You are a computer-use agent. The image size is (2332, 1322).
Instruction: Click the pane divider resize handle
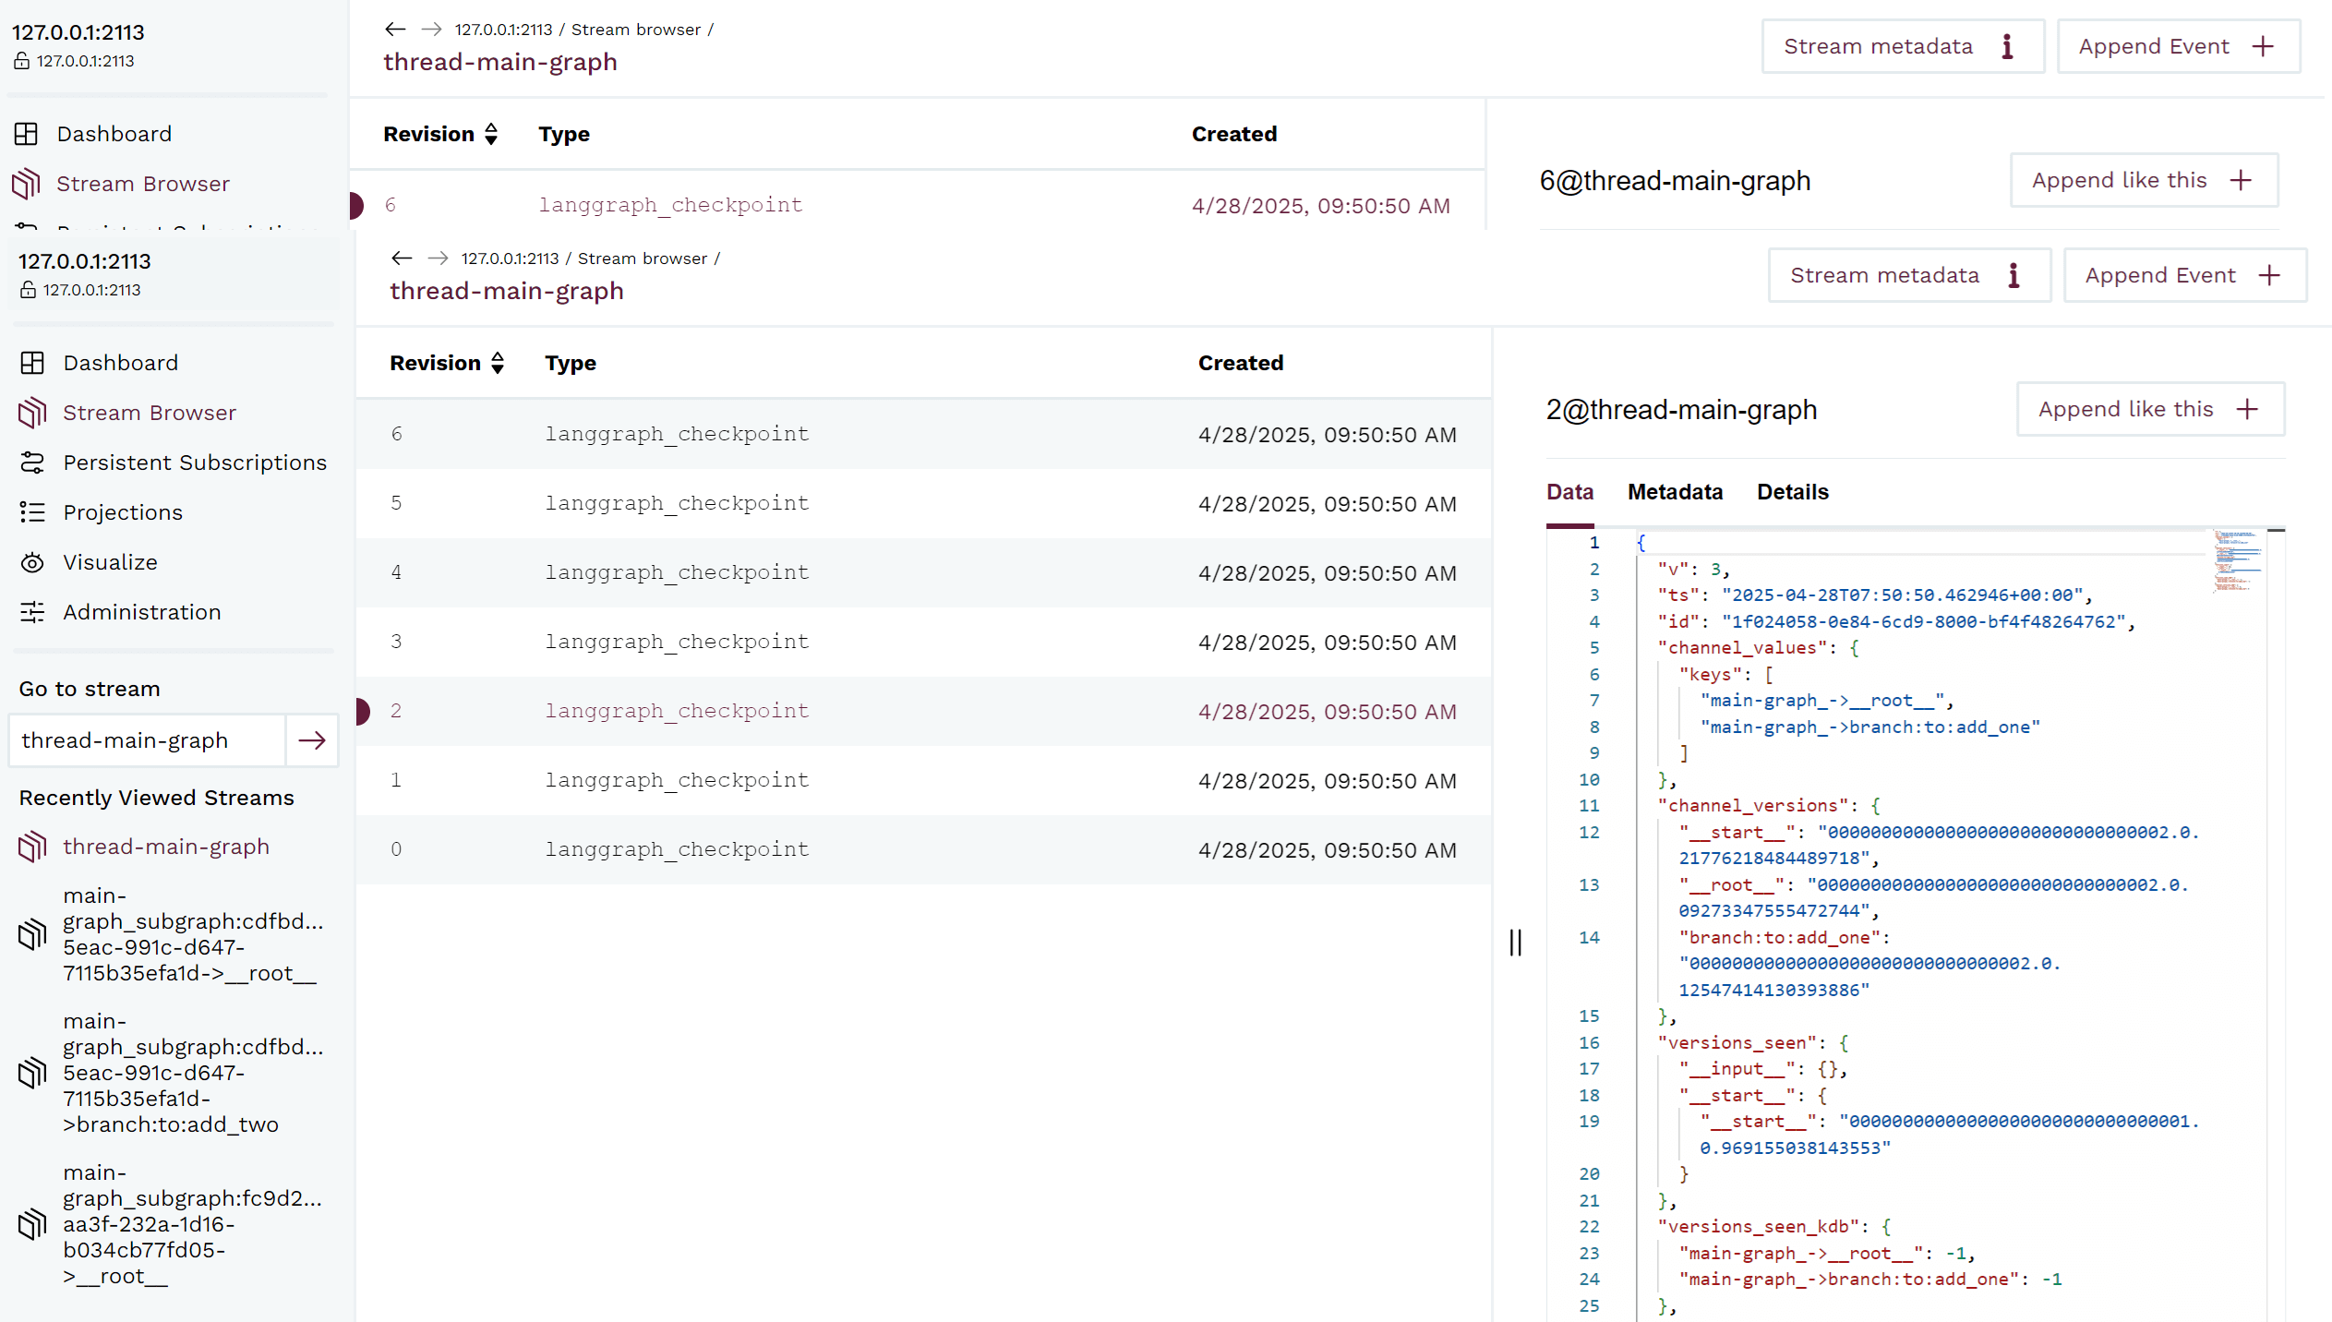tap(1515, 943)
